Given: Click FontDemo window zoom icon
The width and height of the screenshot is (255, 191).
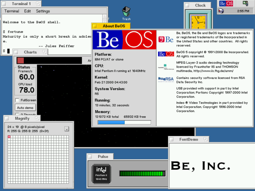Looking at the screenshot, I should (206, 139).
